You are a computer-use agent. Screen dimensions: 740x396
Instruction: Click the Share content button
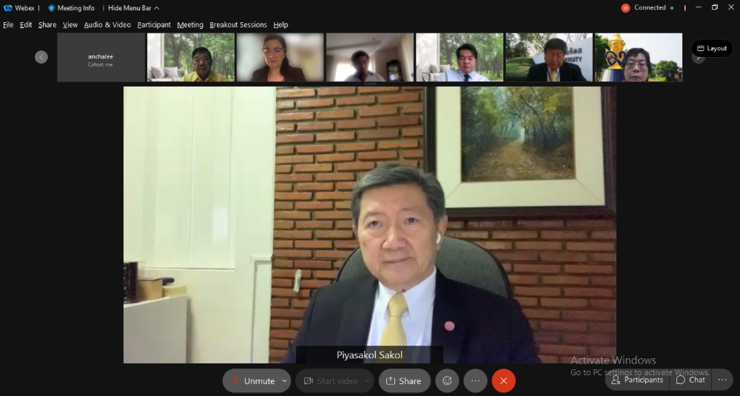[404, 380]
